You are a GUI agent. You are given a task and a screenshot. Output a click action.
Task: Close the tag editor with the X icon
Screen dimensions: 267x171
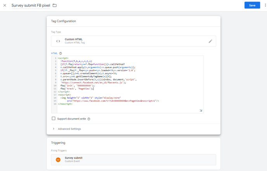tap(5, 5)
